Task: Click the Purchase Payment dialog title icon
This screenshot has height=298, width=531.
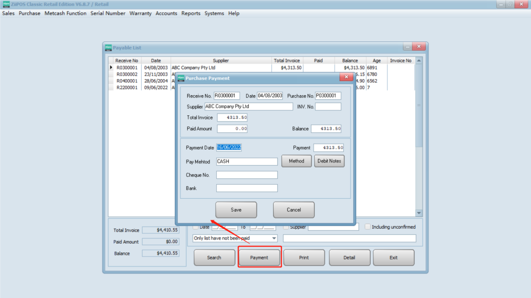Action: tap(180, 78)
